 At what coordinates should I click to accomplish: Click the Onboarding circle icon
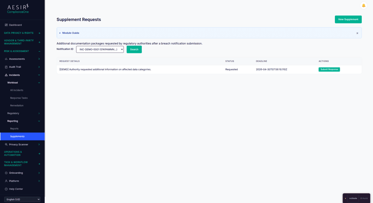6,173
